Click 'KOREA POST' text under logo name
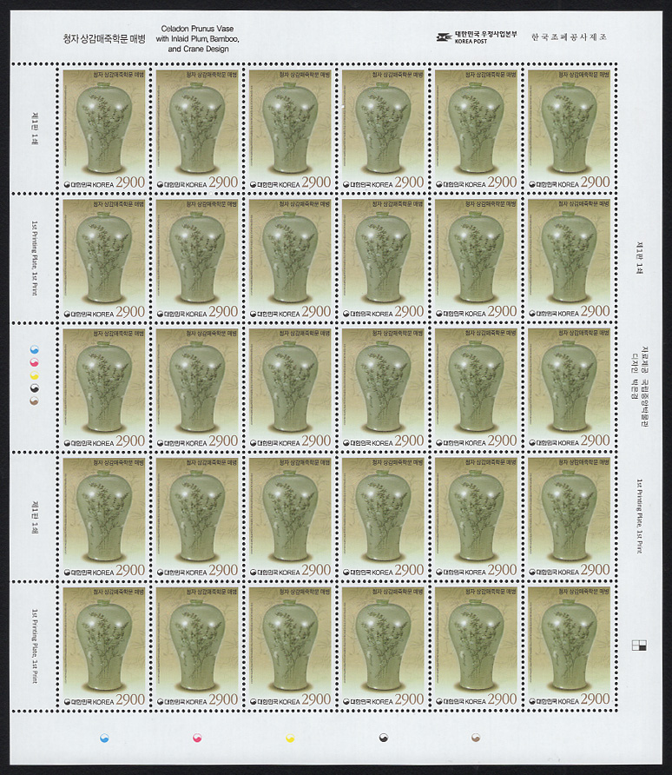 click(x=471, y=42)
